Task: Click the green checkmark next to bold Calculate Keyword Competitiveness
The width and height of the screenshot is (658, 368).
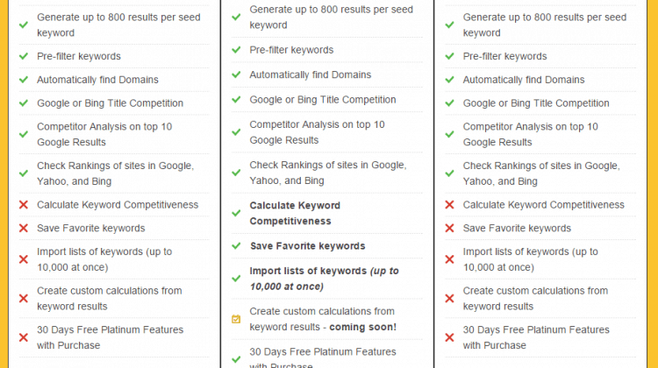Action: tap(236, 213)
